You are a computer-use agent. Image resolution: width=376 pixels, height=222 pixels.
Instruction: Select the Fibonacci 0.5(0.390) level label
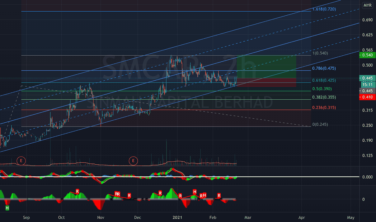coord(322,89)
